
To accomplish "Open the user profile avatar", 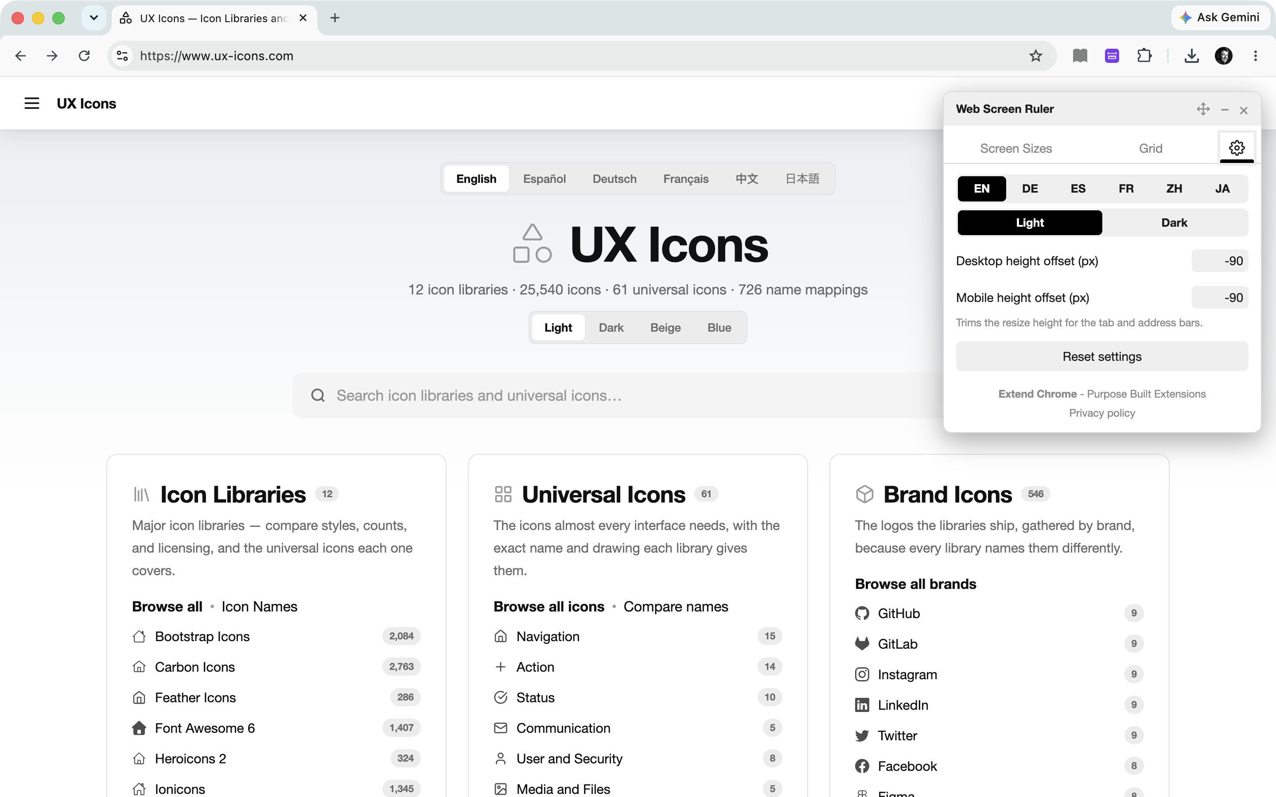I will (1223, 56).
